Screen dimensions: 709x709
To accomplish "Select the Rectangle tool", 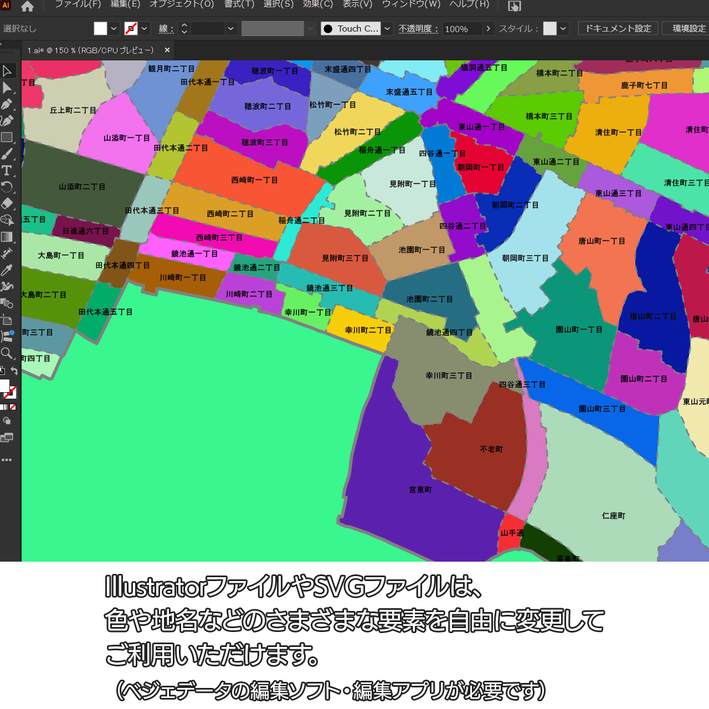I will pyautogui.click(x=7, y=137).
